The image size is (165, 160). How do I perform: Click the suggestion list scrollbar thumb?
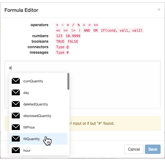[x=68, y=81]
